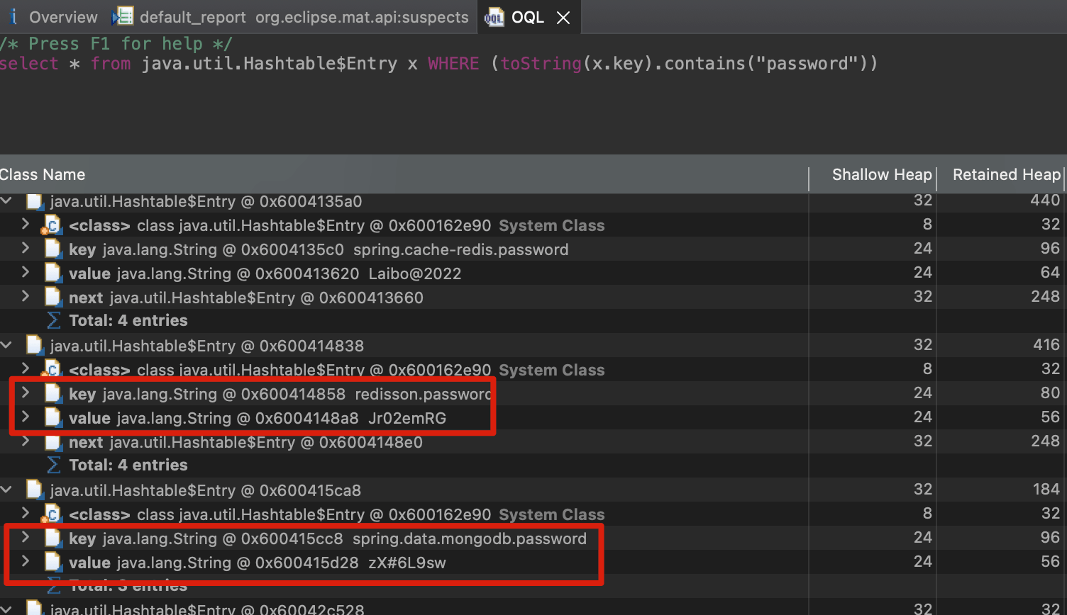
Task: Click the icon of the redisson.password key
Action: point(53,394)
